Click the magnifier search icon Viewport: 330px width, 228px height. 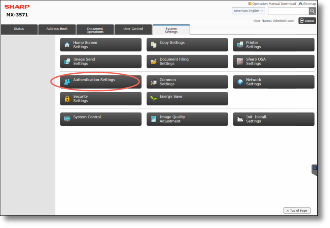point(312,11)
